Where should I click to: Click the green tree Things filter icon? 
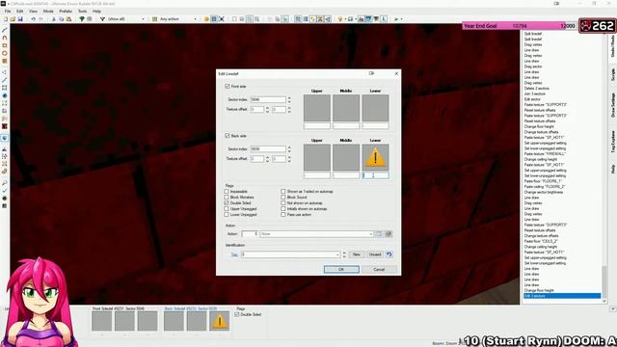pyautogui.click(x=82, y=19)
